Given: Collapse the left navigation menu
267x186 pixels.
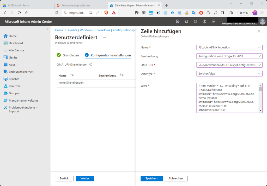Looking at the screenshot, I should coord(47,29).
